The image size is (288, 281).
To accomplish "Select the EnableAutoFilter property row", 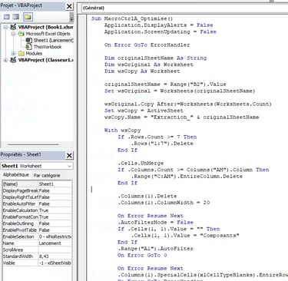I will point(37,203).
